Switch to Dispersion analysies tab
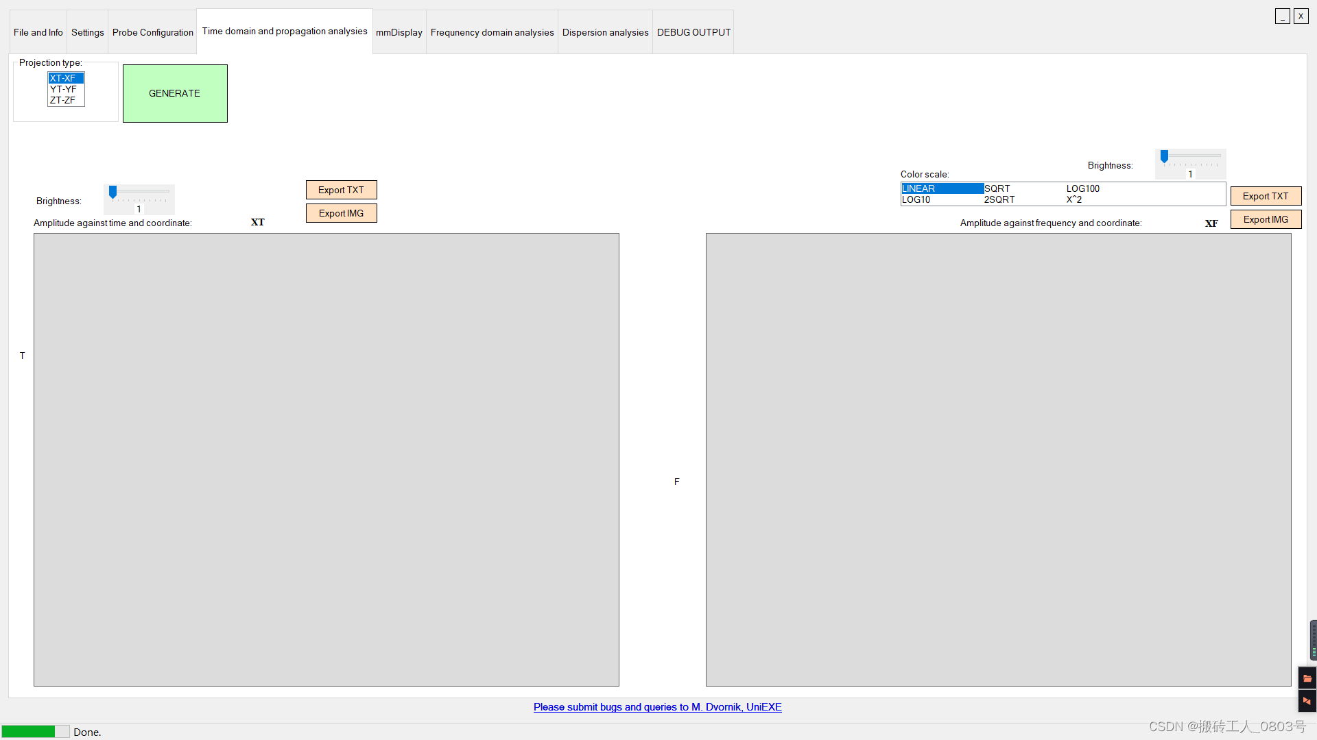Image resolution: width=1317 pixels, height=740 pixels. pyautogui.click(x=605, y=32)
